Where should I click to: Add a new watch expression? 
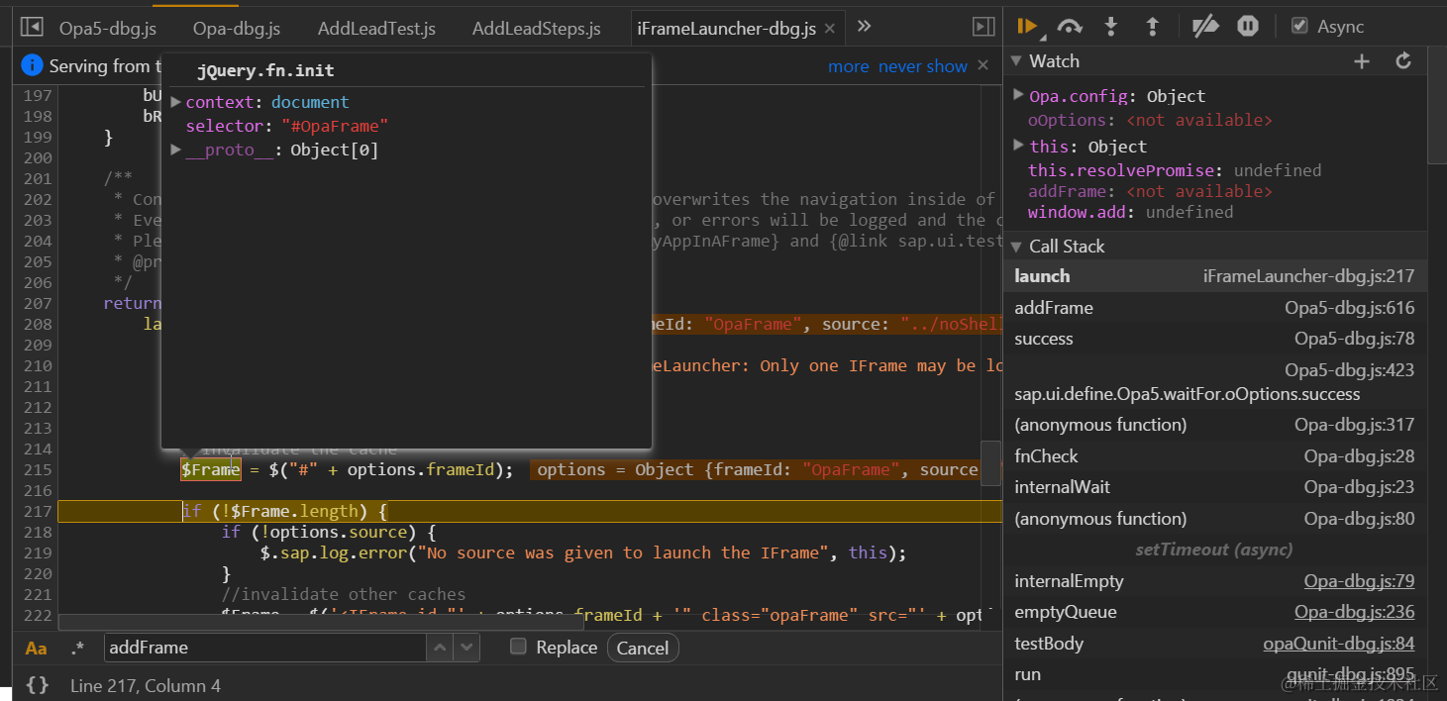coord(1362,61)
